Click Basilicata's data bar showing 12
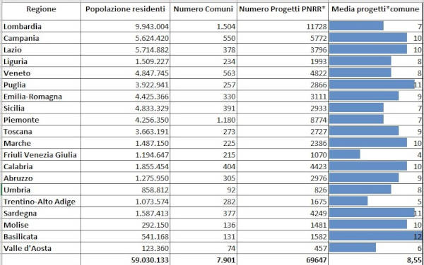Image resolution: width=424 pixels, height=265 pixels. (375, 236)
